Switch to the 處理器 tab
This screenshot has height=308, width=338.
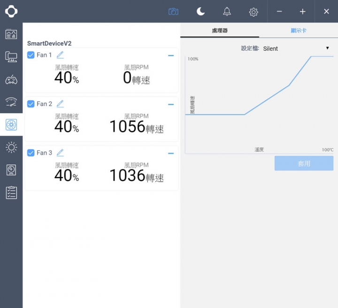[x=220, y=31]
